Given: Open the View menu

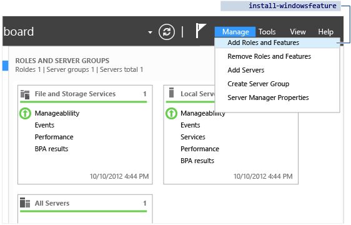Looking at the screenshot, I should [298, 32].
